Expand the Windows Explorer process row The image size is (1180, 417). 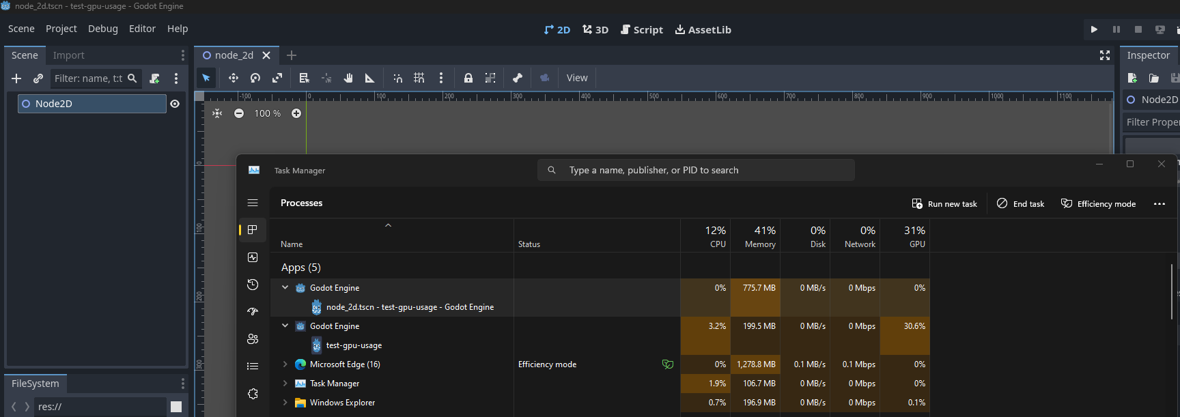[285, 403]
